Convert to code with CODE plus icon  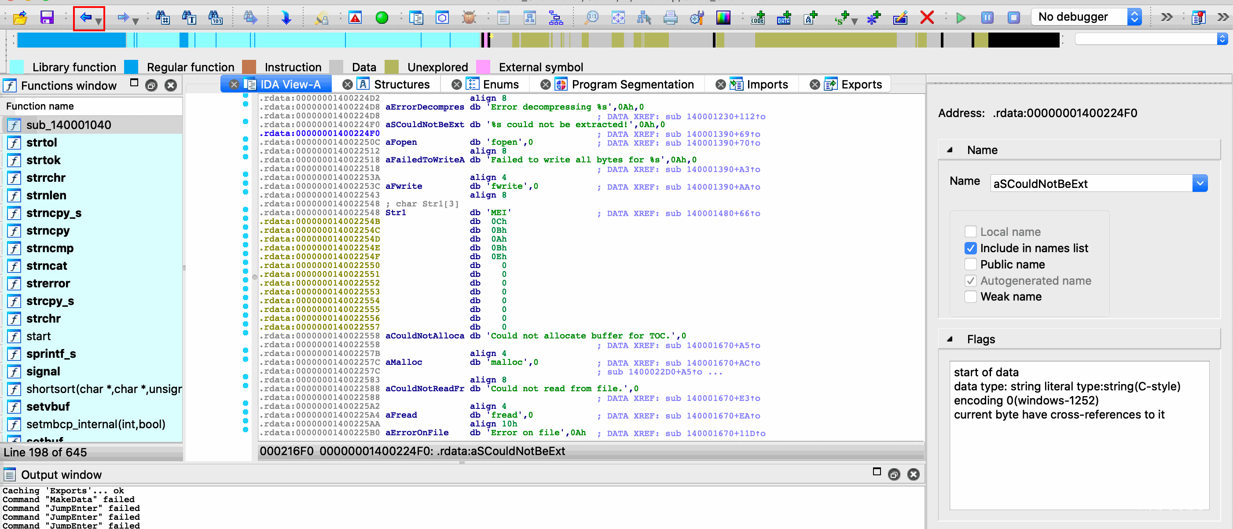pos(758,18)
